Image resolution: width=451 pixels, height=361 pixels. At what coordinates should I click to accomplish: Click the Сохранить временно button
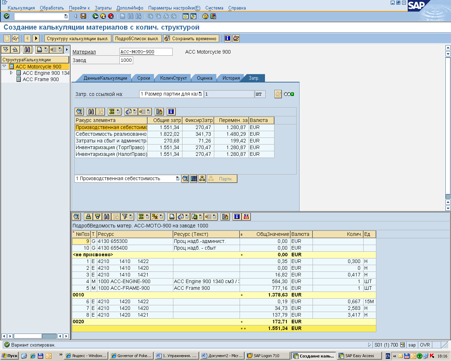click(191, 38)
